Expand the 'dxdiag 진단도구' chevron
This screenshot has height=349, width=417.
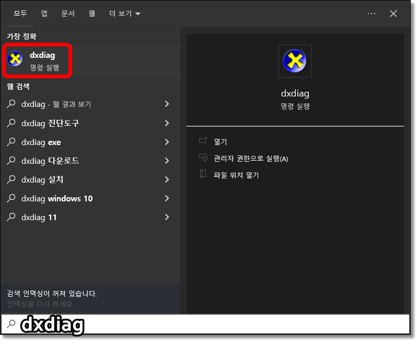(167, 123)
